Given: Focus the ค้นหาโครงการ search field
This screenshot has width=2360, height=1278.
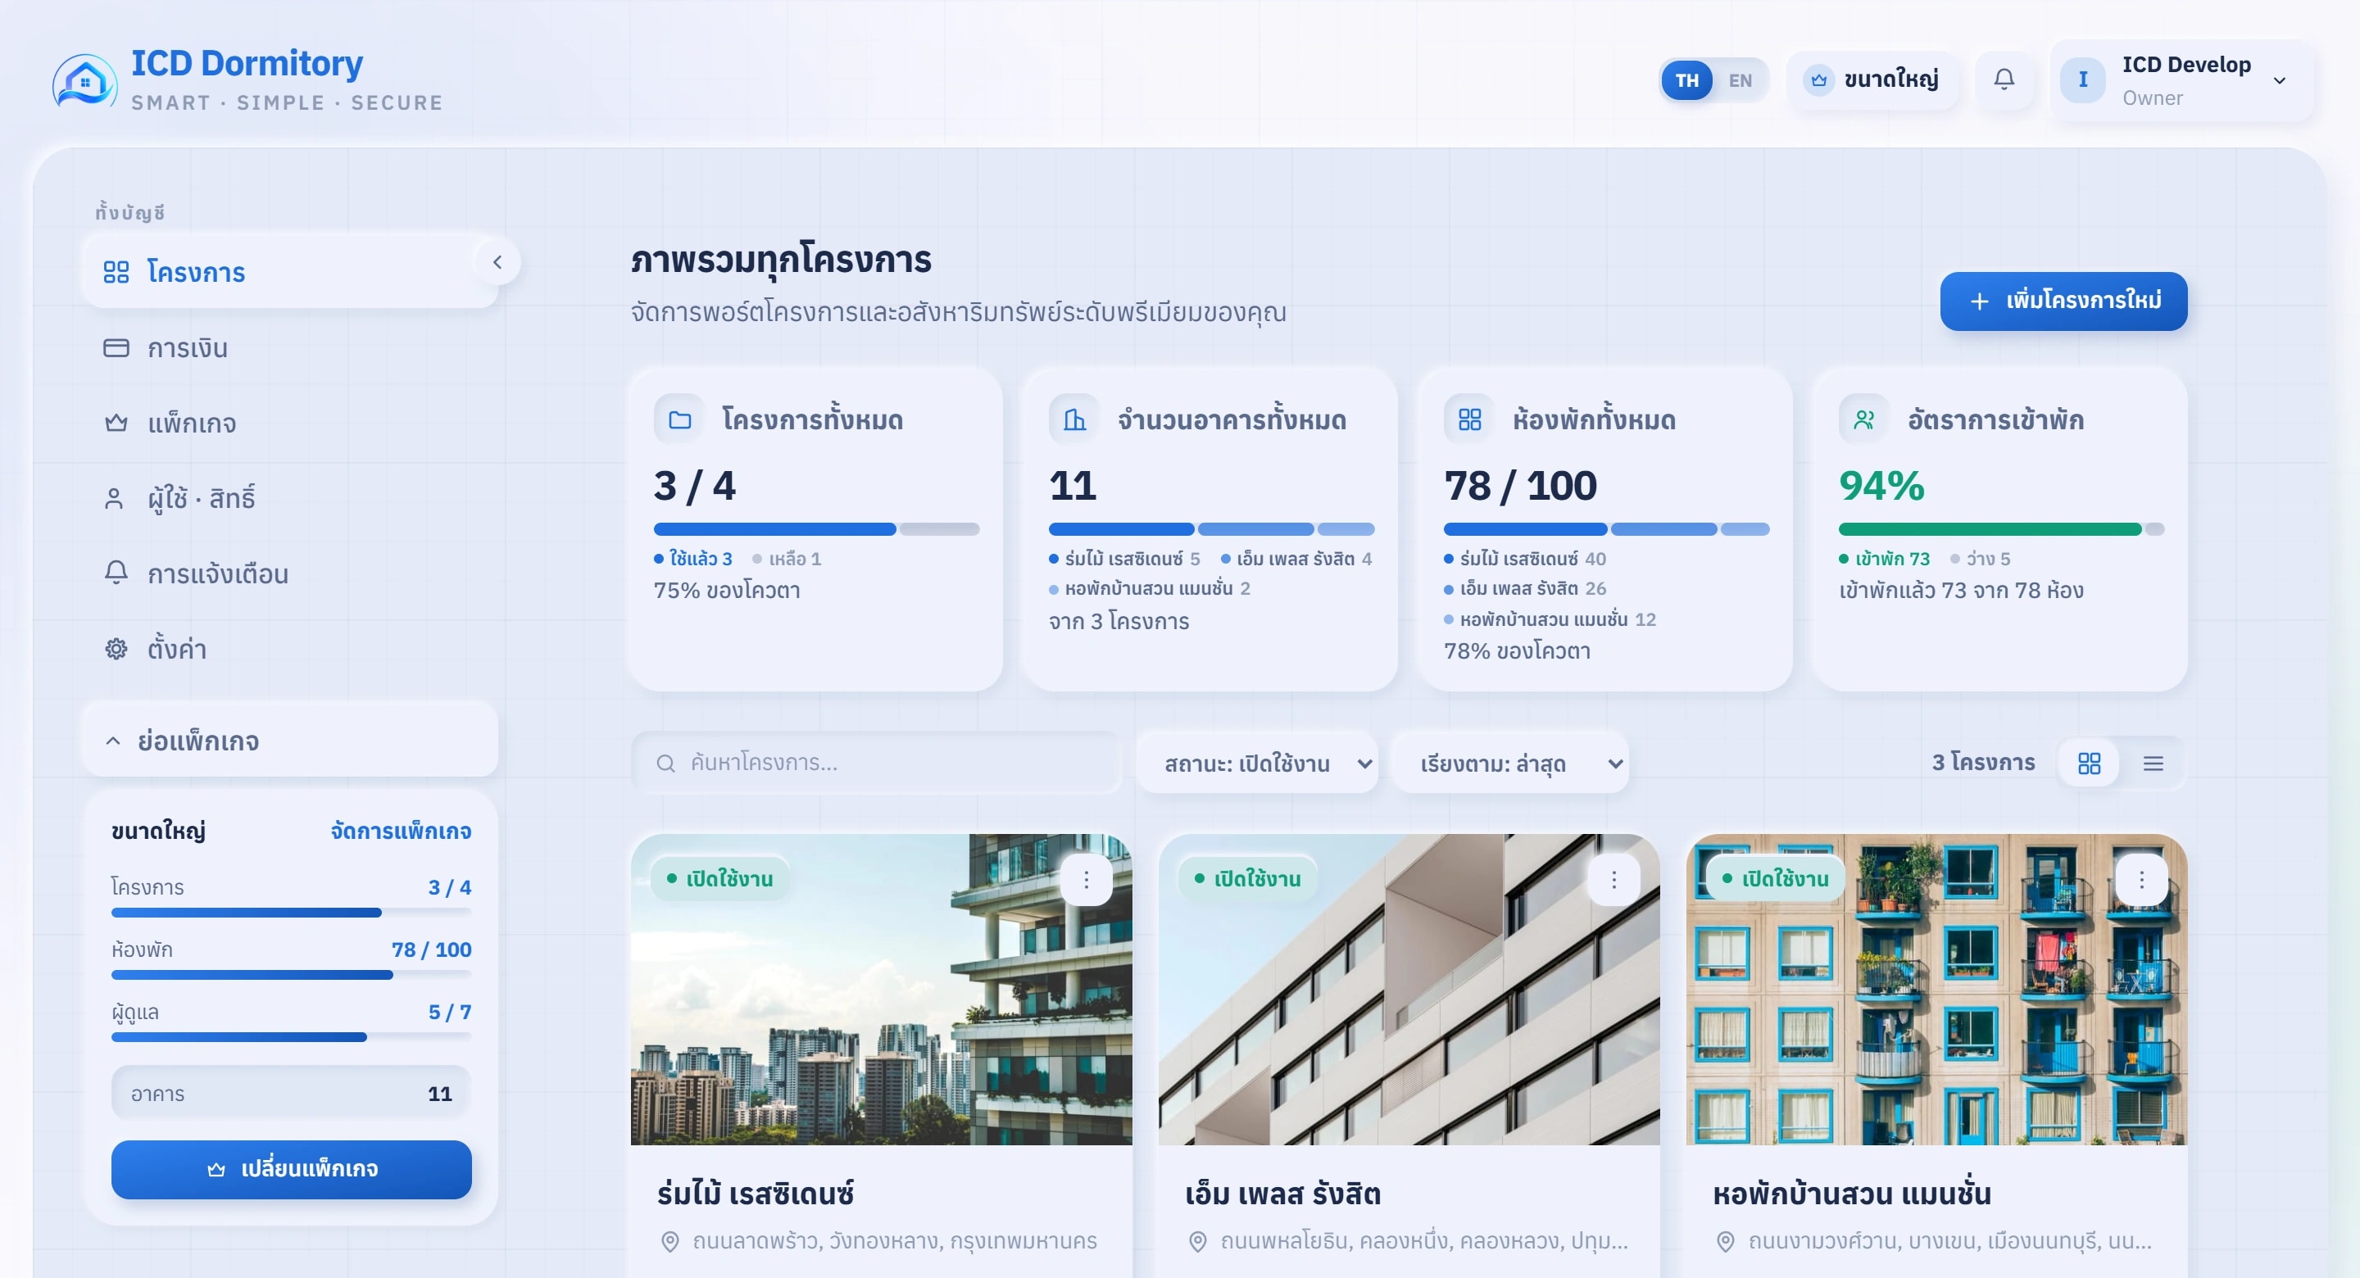Looking at the screenshot, I should (876, 764).
